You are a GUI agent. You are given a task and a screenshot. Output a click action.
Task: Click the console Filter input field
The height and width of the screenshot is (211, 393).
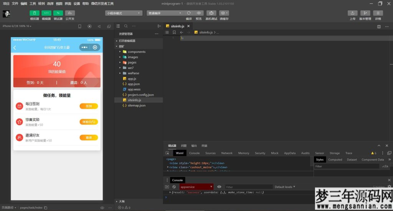coord(246,187)
